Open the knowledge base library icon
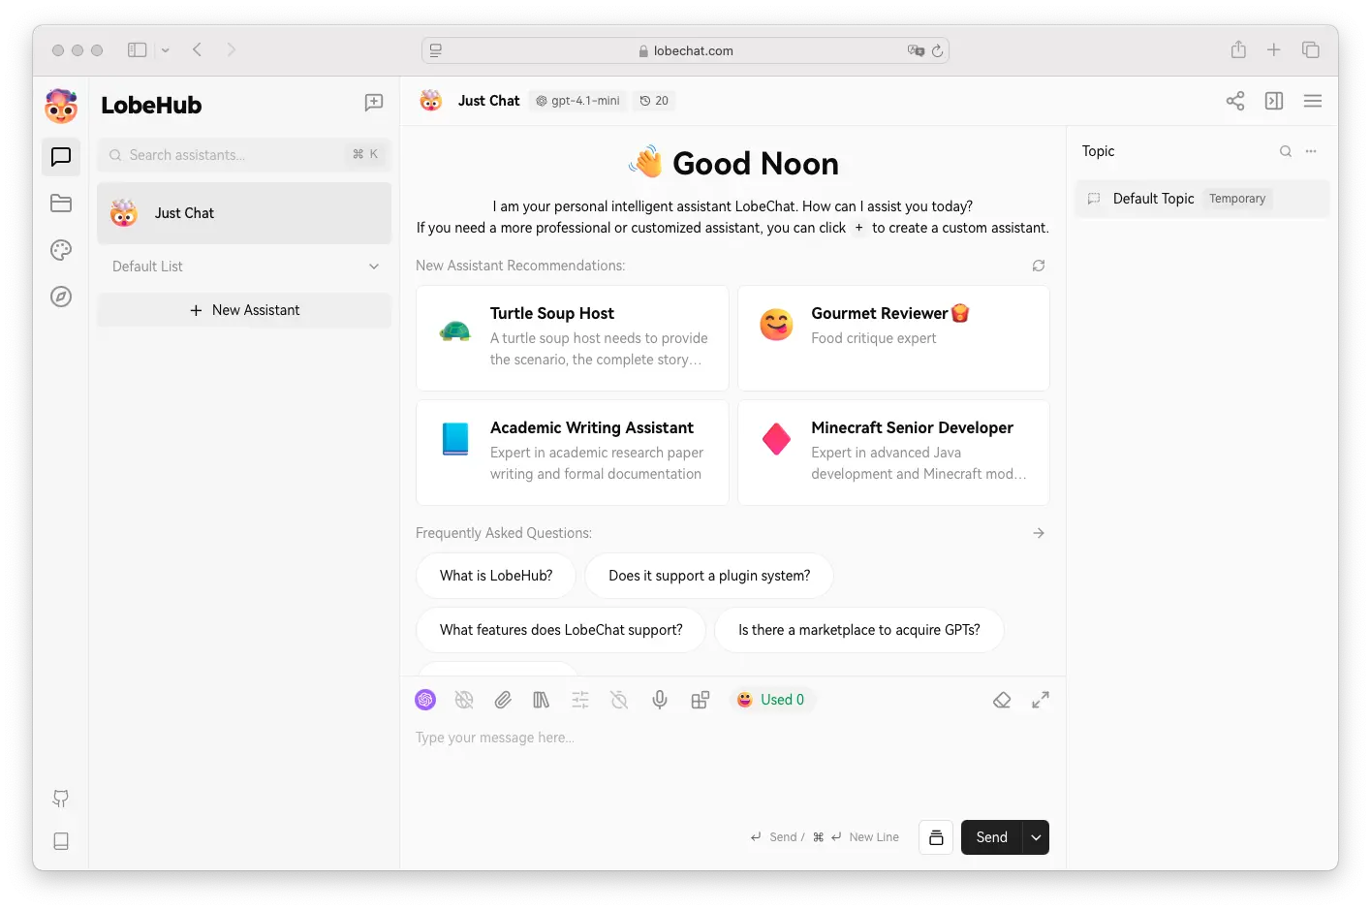 coord(542,700)
